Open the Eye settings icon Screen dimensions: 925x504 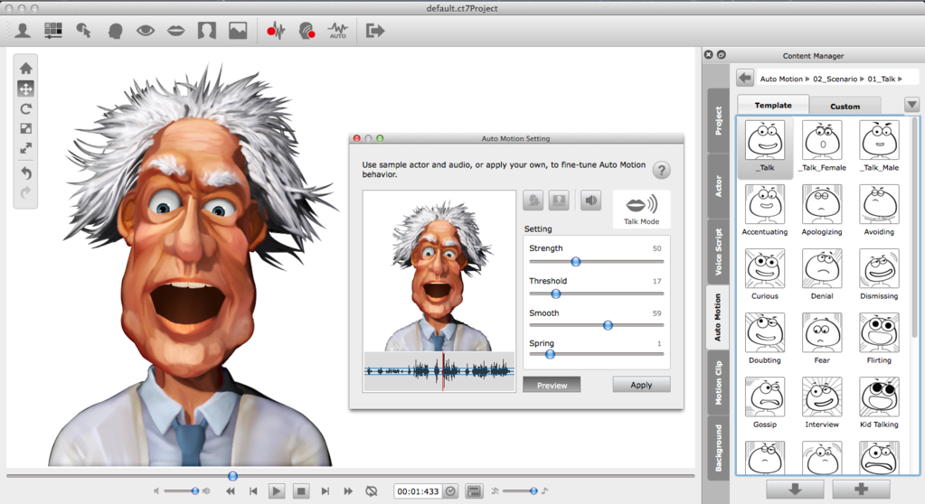[145, 31]
